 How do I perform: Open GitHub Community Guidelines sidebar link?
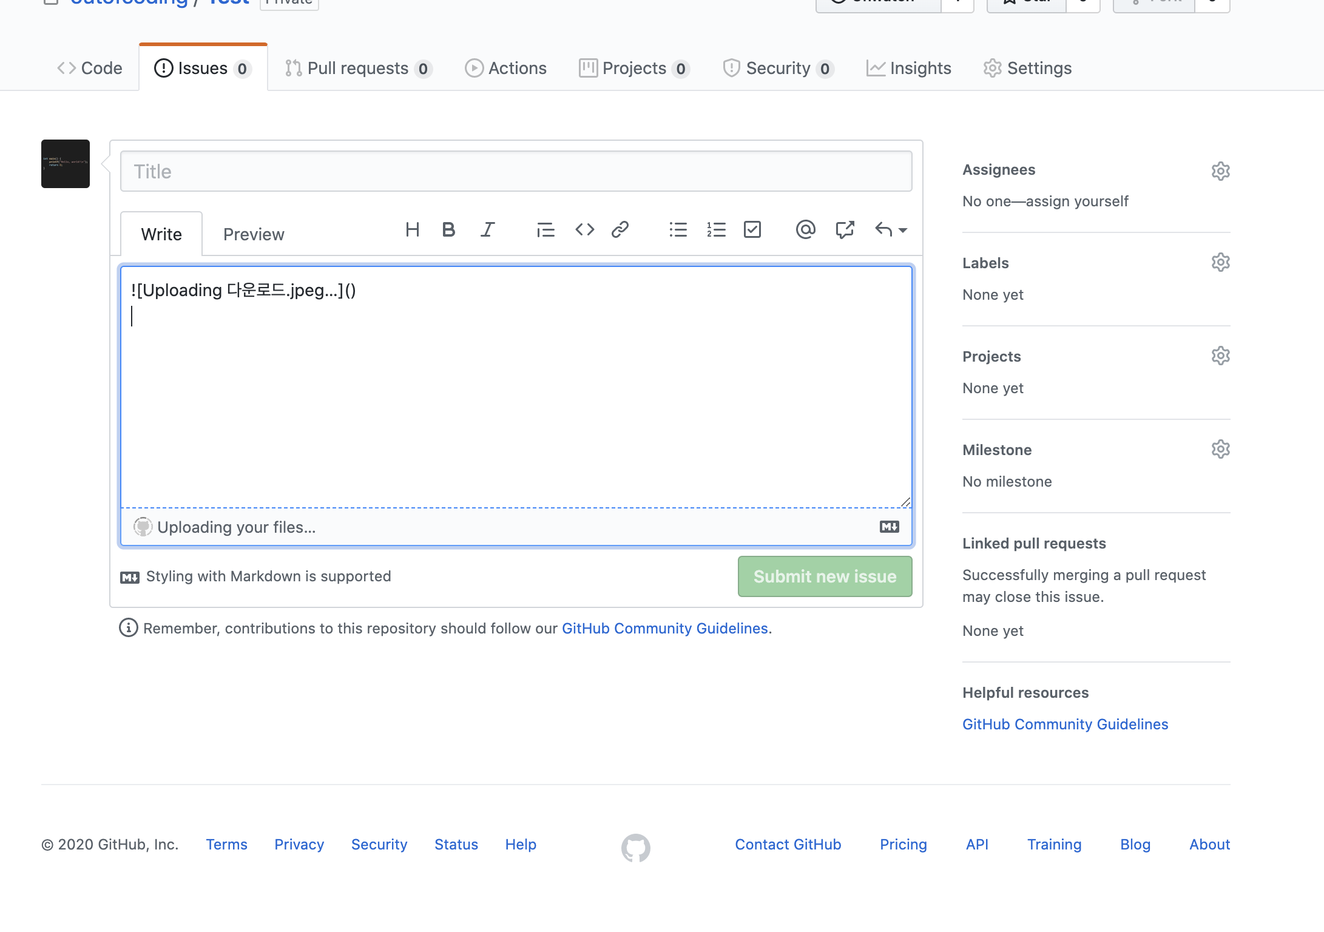pyautogui.click(x=1065, y=724)
